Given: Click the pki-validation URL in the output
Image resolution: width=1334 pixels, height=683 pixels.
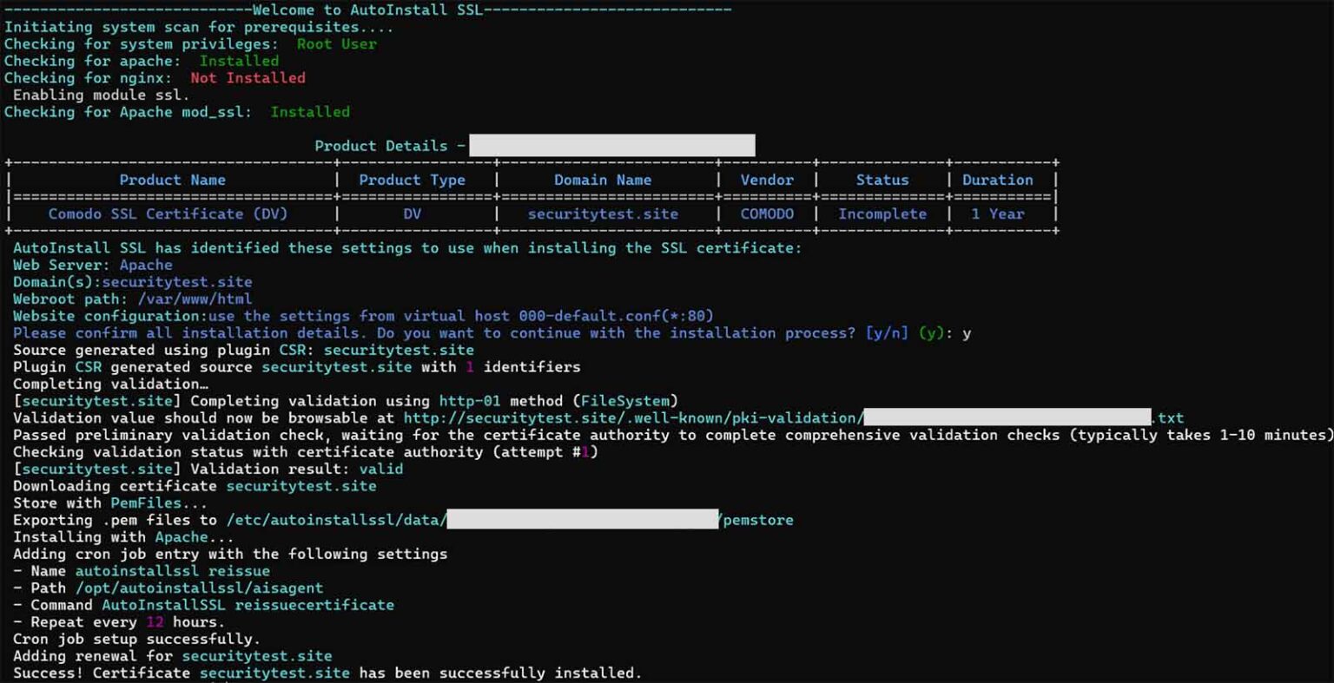Looking at the screenshot, I should tap(632, 417).
